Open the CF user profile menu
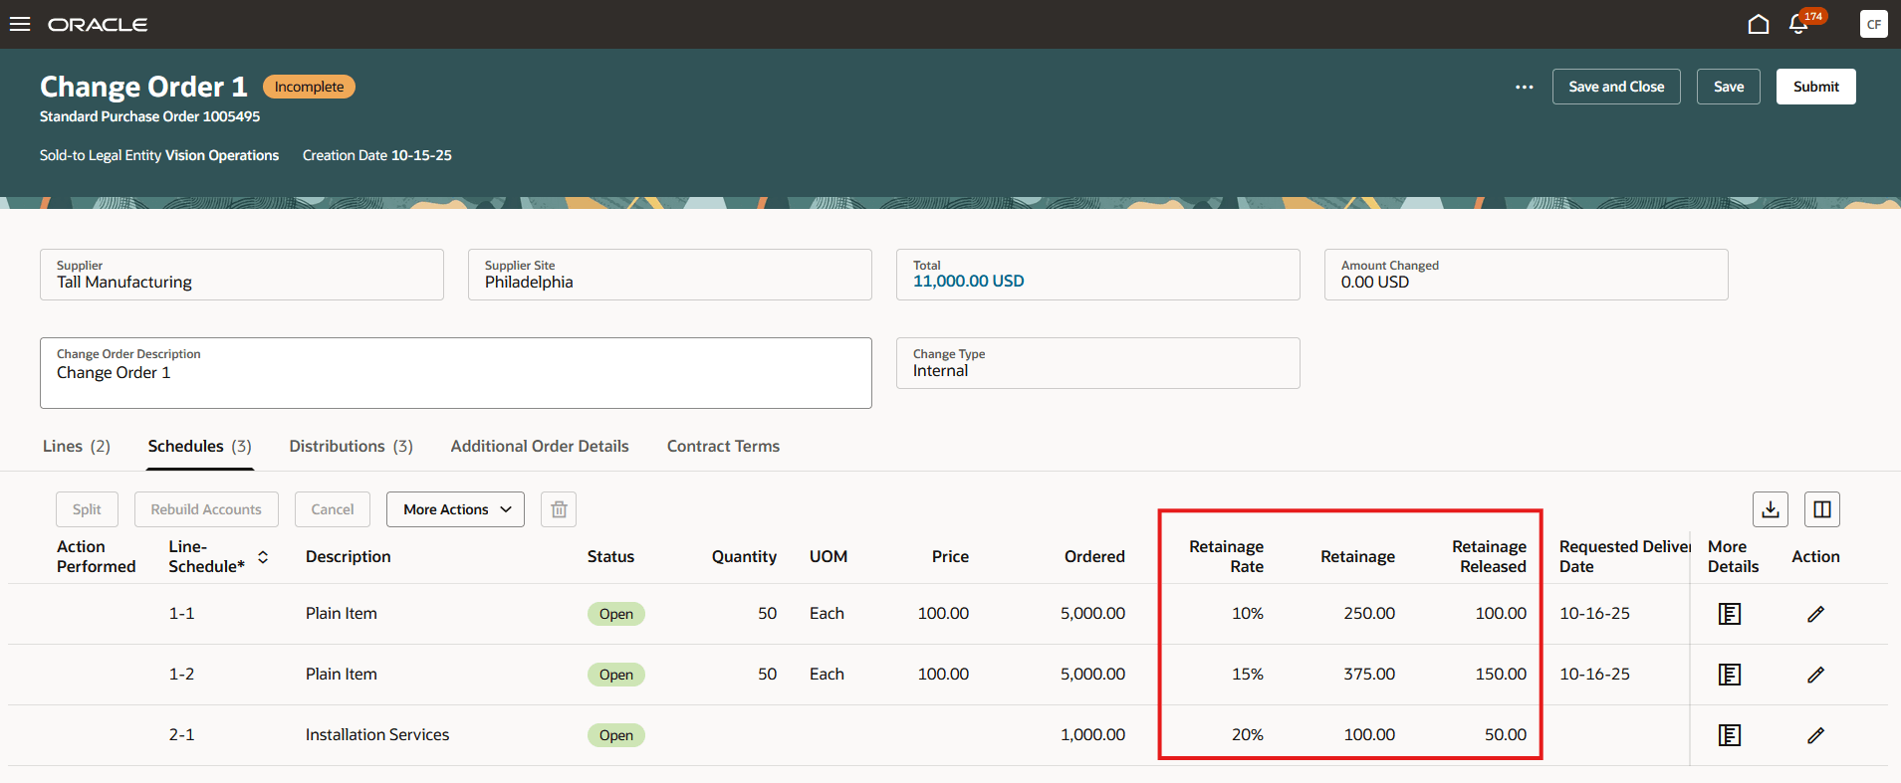Screen dimensions: 1901x783 (1874, 24)
